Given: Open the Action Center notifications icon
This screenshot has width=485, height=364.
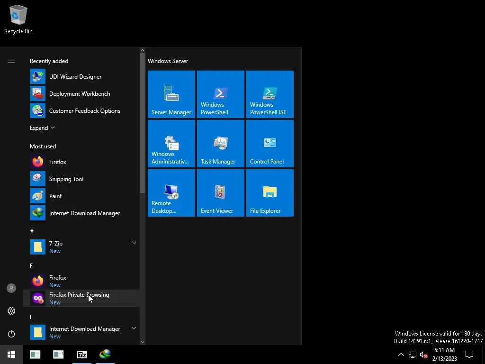Looking at the screenshot, I should (469, 355).
